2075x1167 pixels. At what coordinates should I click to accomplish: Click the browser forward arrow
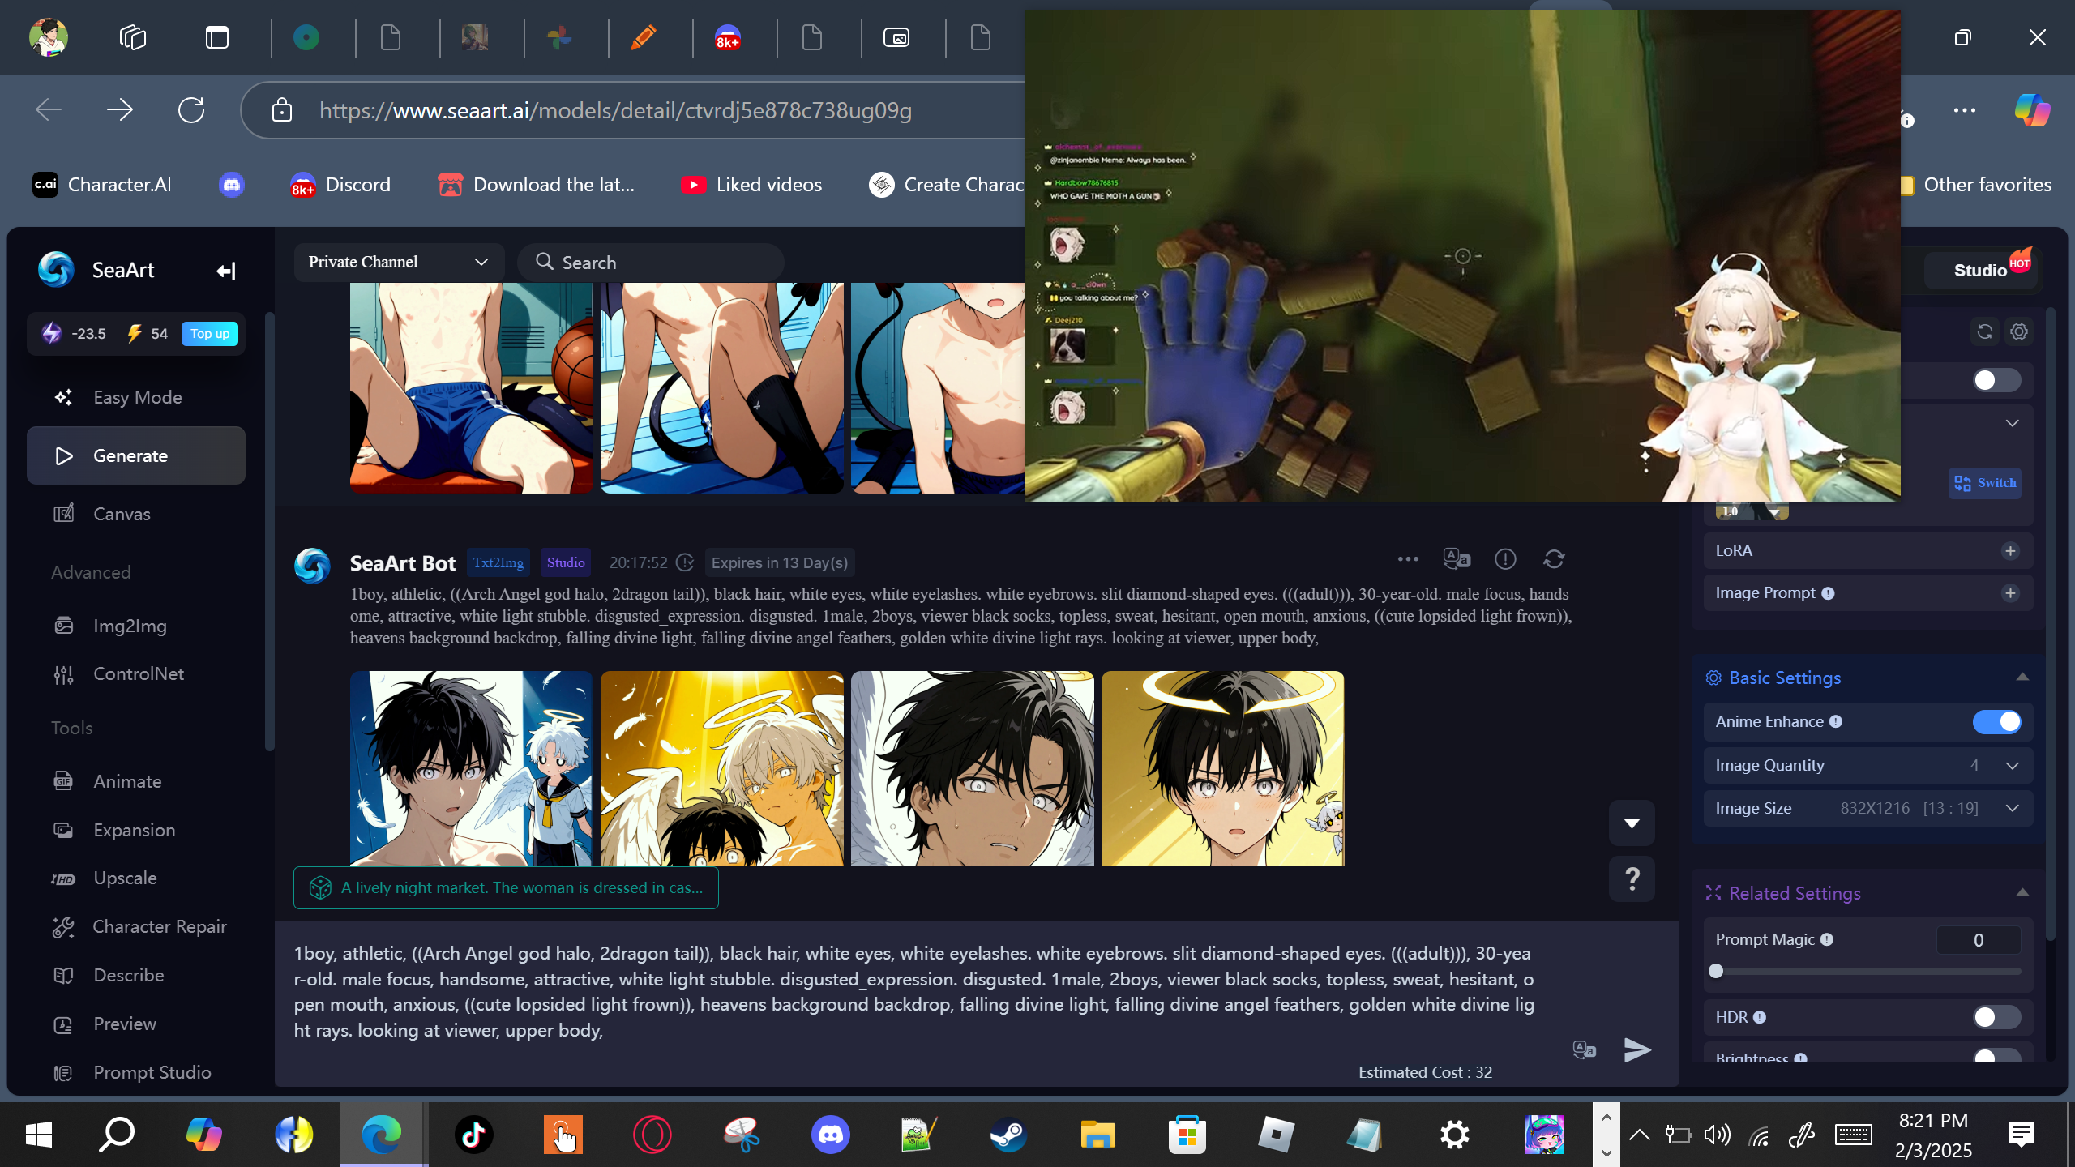click(x=120, y=110)
